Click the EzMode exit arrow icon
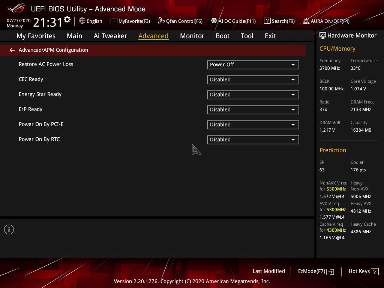The image size is (384, 288). 330,271
